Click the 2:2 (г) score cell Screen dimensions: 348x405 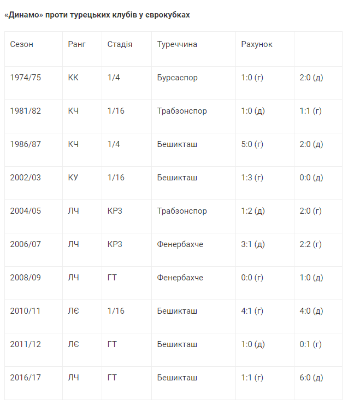(x=311, y=244)
